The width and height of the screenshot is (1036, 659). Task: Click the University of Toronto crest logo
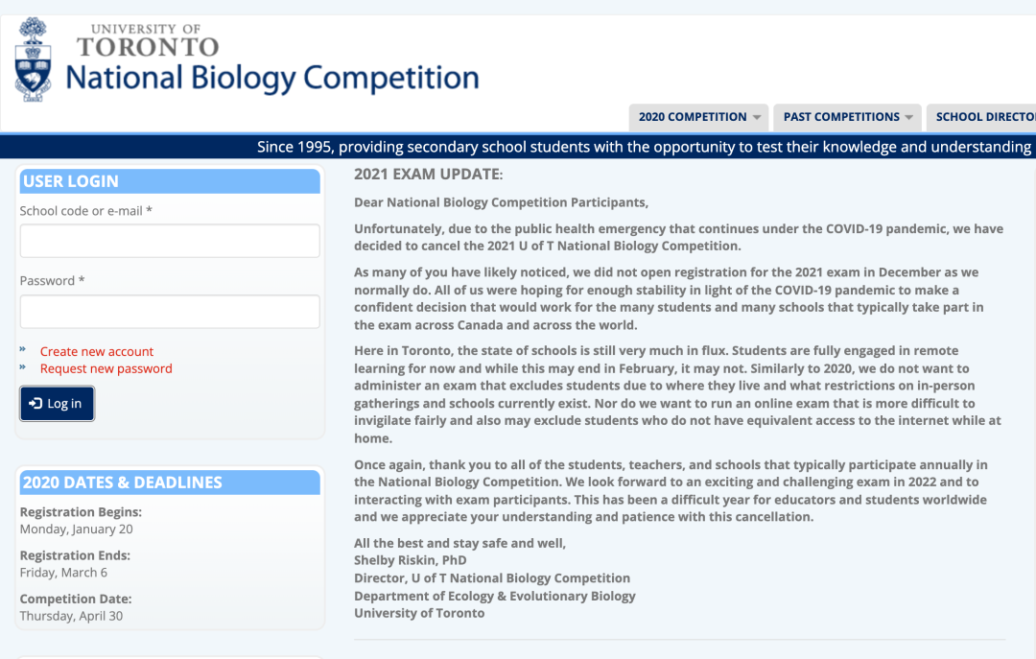(x=34, y=59)
